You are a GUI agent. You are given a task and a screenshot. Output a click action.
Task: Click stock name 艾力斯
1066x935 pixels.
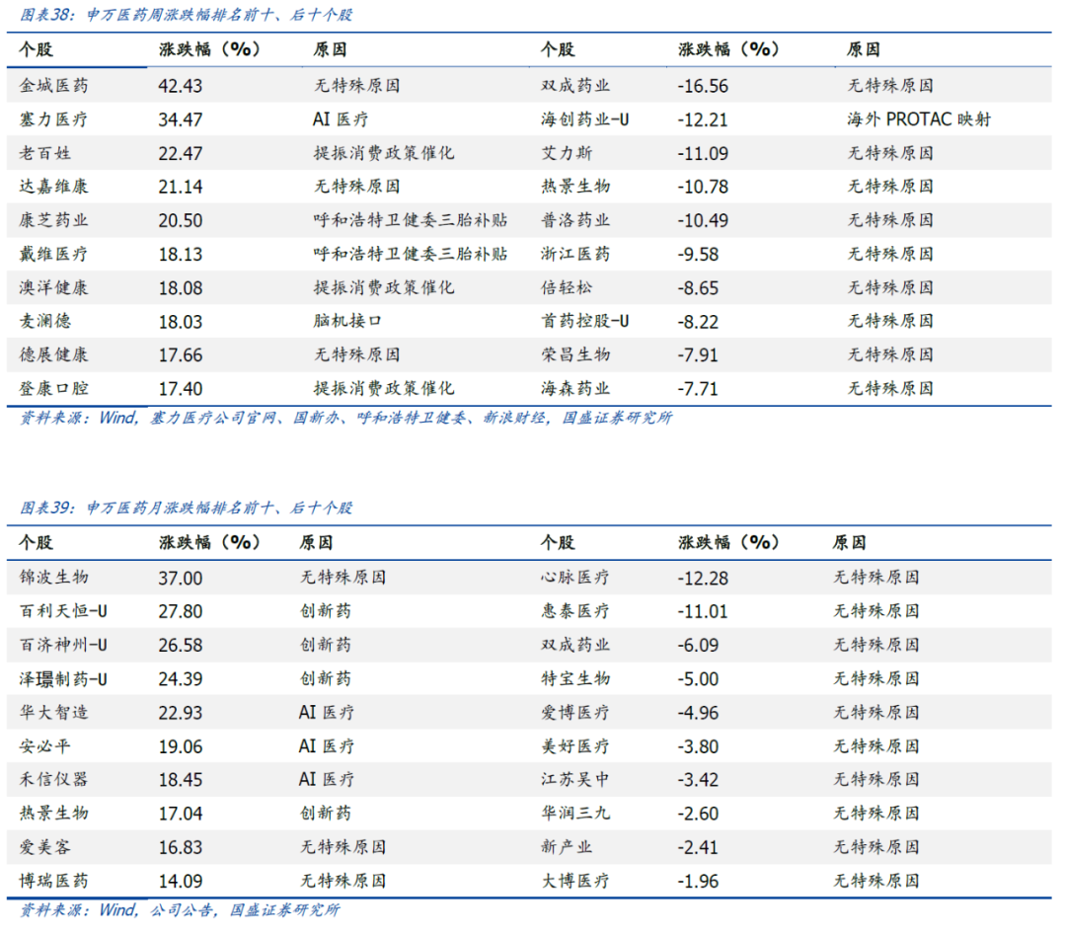pos(567,153)
